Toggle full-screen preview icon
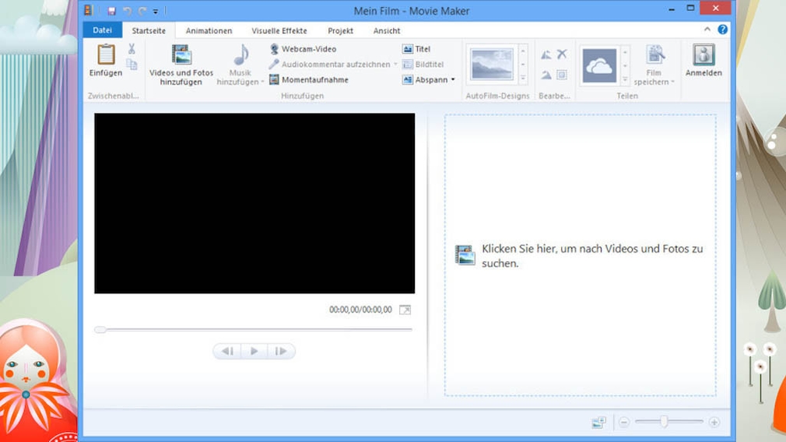786x442 pixels. pos(405,310)
